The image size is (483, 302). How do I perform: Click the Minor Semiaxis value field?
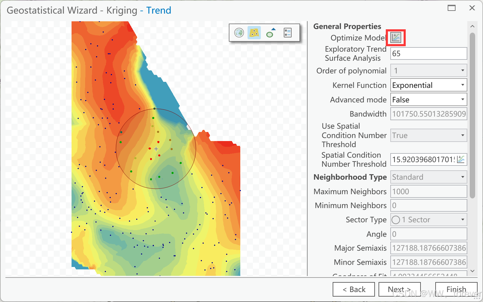429,262
